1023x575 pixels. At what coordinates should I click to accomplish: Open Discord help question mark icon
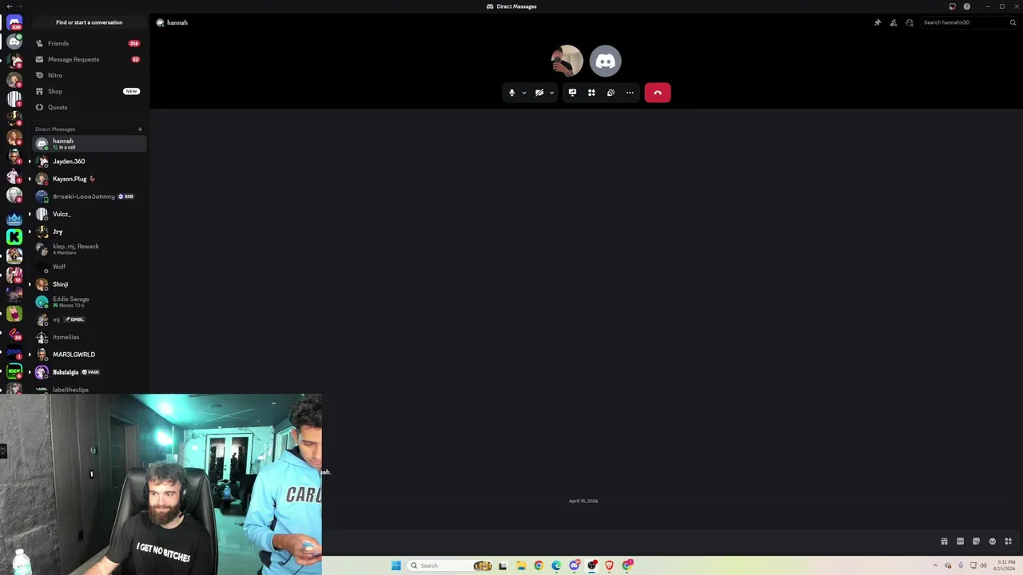point(967,6)
